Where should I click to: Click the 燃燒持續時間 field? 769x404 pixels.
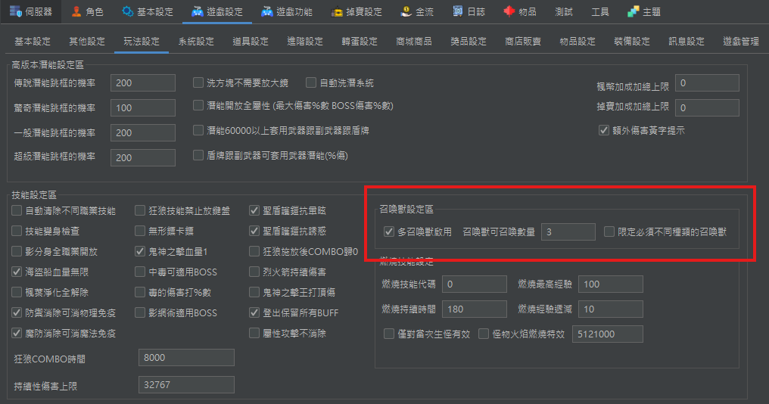point(475,309)
